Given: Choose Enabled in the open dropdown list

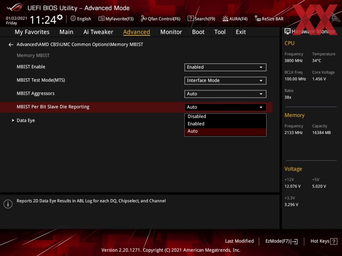Looking at the screenshot, I should point(225,124).
